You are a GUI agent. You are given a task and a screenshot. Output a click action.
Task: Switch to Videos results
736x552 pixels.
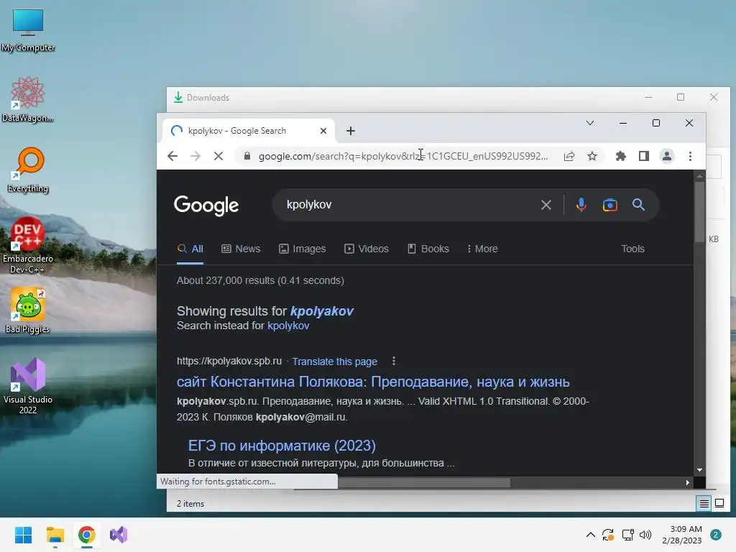pos(367,249)
